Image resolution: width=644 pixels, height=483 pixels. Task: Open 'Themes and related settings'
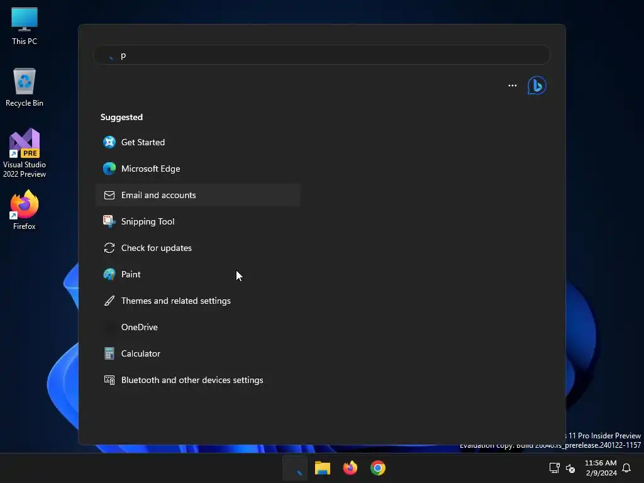(x=198, y=301)
